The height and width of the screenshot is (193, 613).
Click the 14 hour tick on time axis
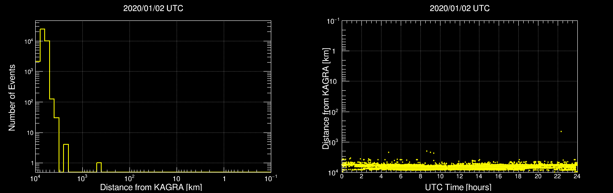479,176
